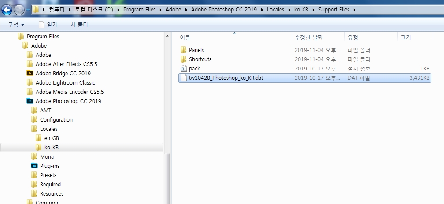444x204 pixels.
Task: Click the pack setup info file icon
Action: pos(184,69)
